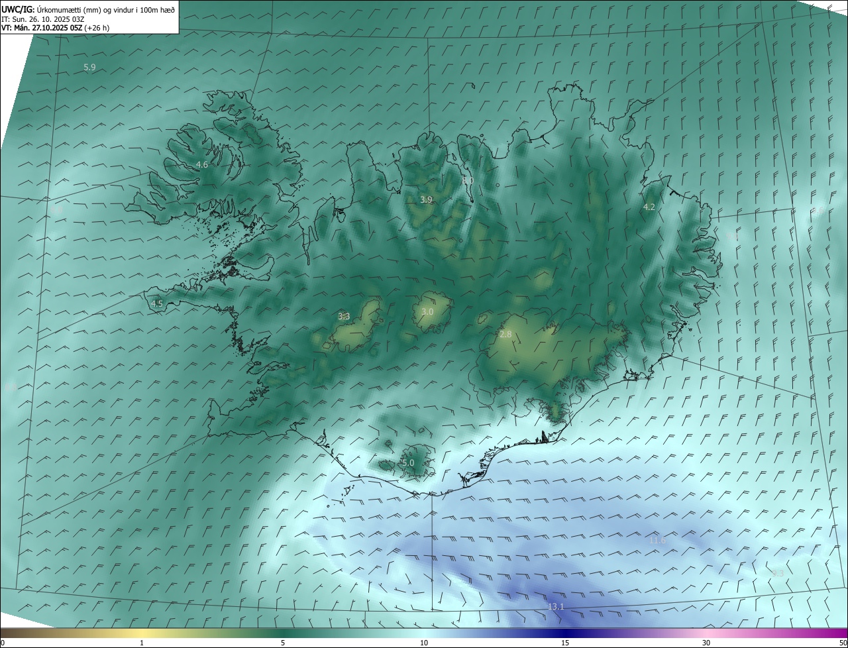Click the 2.8 value on the large glacier
Image resolution: width=848 pixels, height=648 pixels.
point(505,335)
